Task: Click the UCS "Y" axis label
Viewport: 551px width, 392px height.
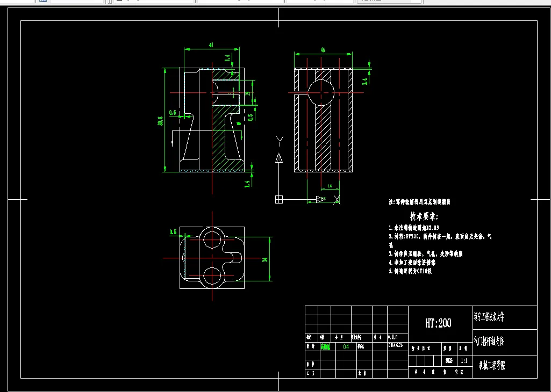Action: point(280,141)
